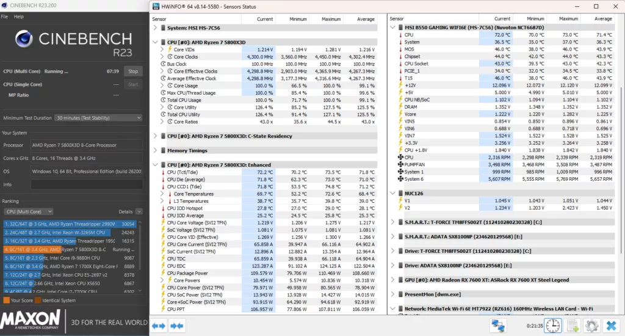625x336 pixels.
Task: Click the fan icon beside System 6
Action: pyautogui.click(x=400, y=179)
